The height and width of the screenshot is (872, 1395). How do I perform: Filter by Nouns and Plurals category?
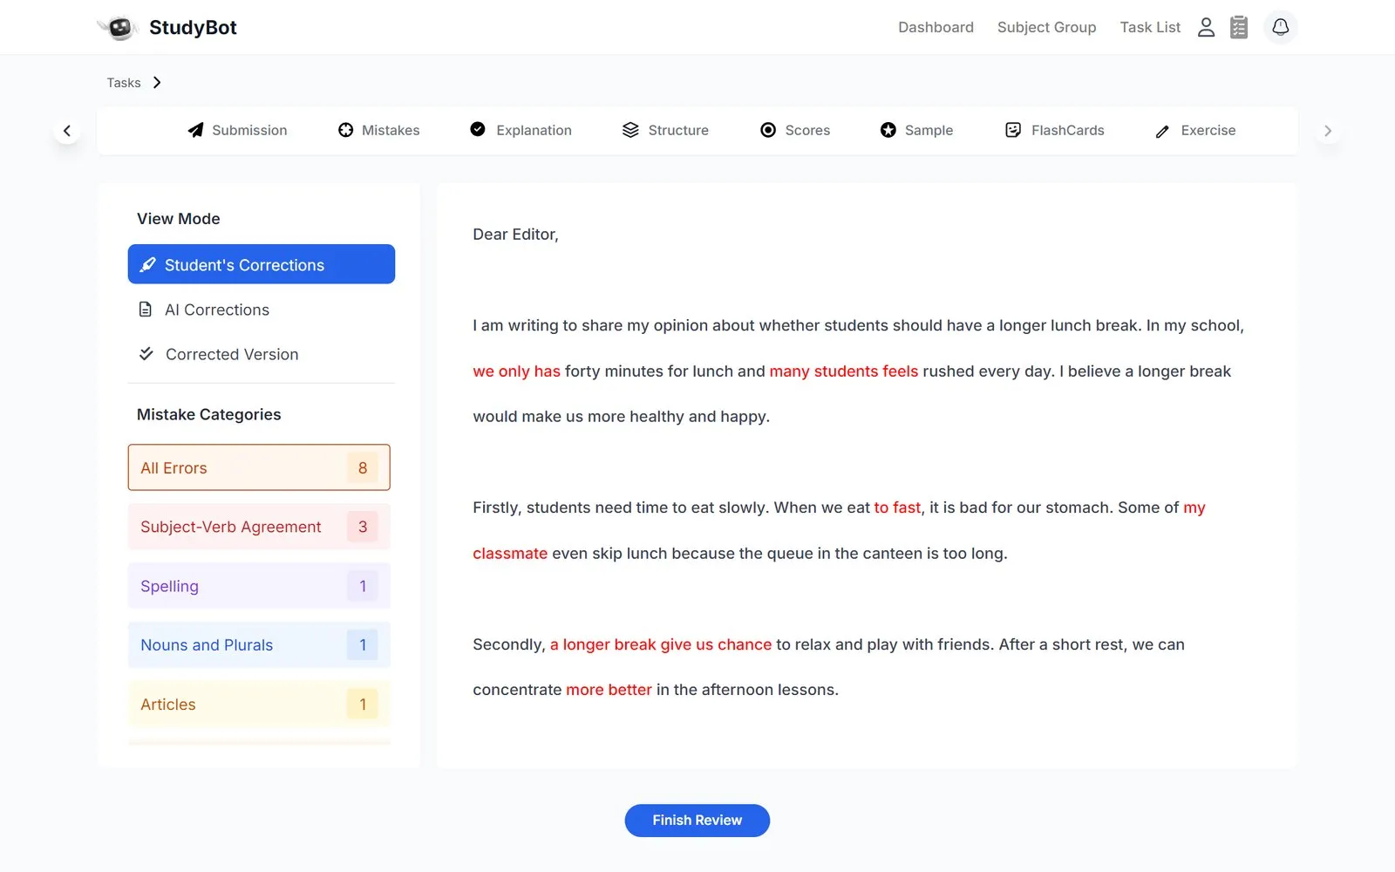pyautogui.click(x=259, y=645)
